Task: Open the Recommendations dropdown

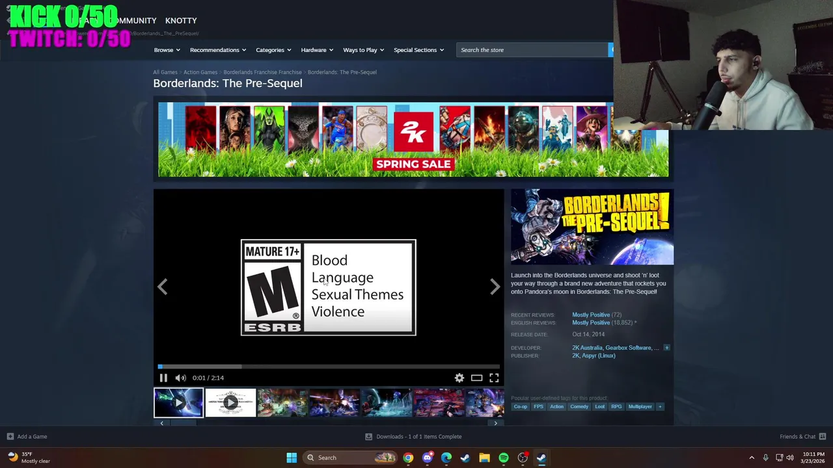Action: 218,50
